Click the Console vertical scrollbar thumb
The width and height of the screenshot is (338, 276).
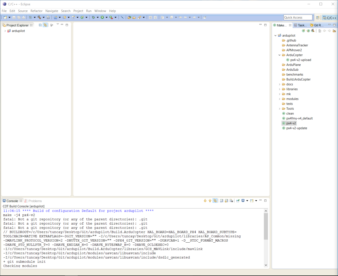coord(266,226)
